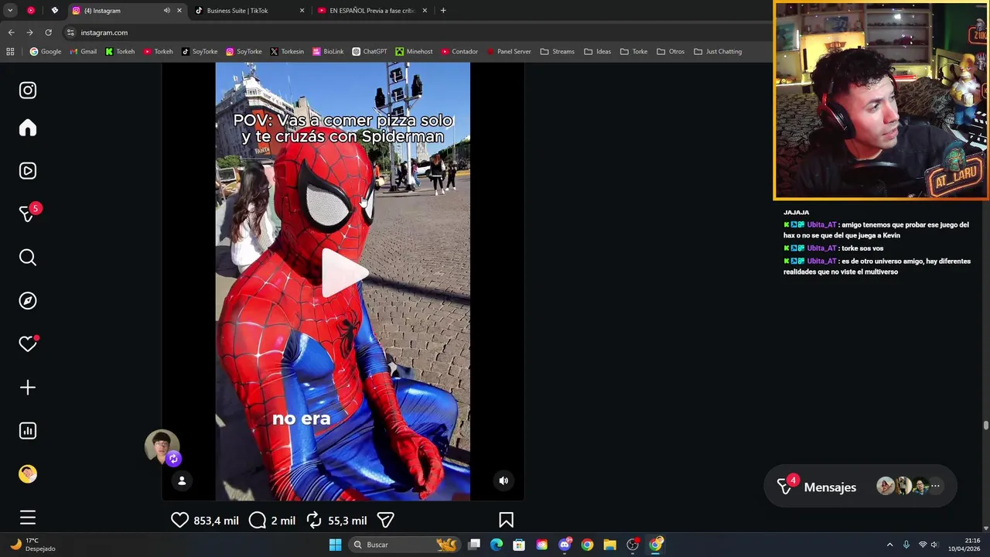The image size is (990, 557).
Task: Click the 55,3 mil reposts count
Action: (347, 521)
